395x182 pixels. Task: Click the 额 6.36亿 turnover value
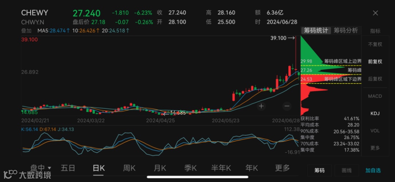(269, 13)
